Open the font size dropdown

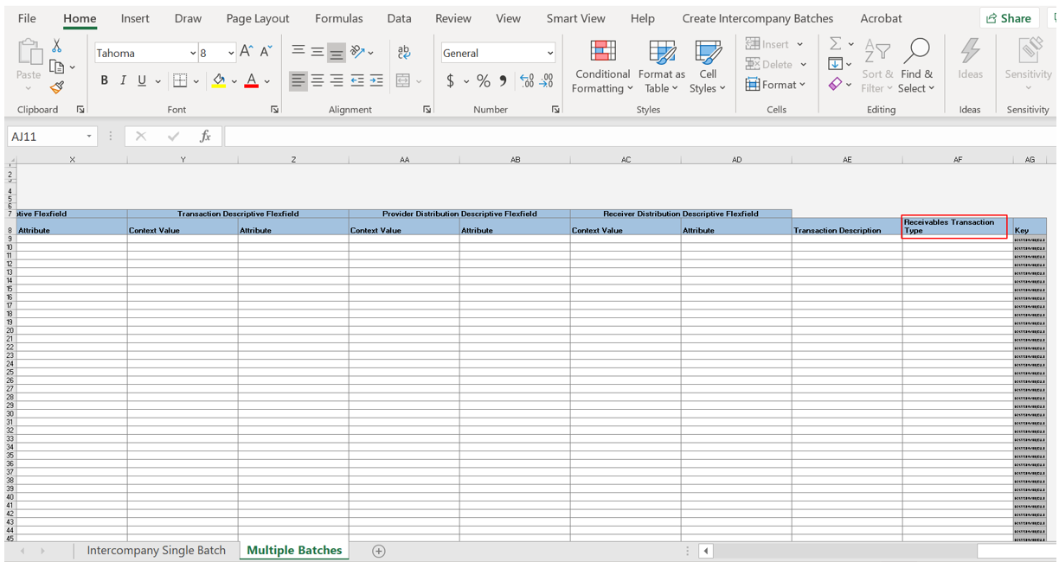[230, 54]
